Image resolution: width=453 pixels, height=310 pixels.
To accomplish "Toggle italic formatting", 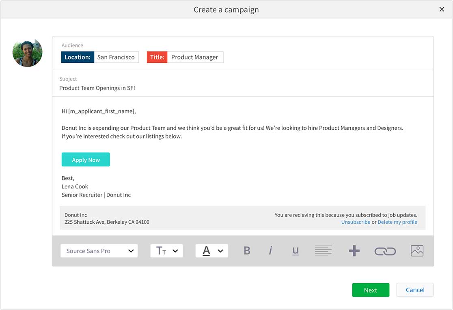I will point(270,250).
